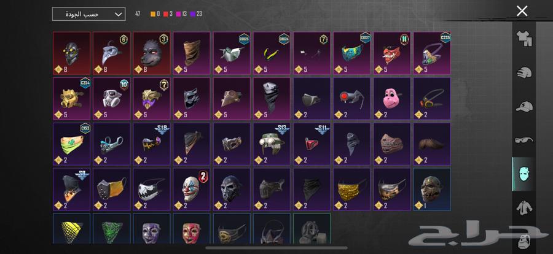This screenshot has height=254, width=553.
Task: Select the green cactus bandana mask
Action: 72,144
